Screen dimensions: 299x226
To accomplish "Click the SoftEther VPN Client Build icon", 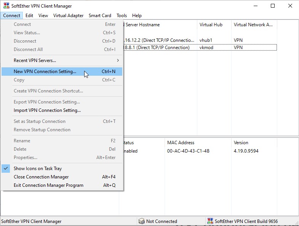I will click(210, 221).
